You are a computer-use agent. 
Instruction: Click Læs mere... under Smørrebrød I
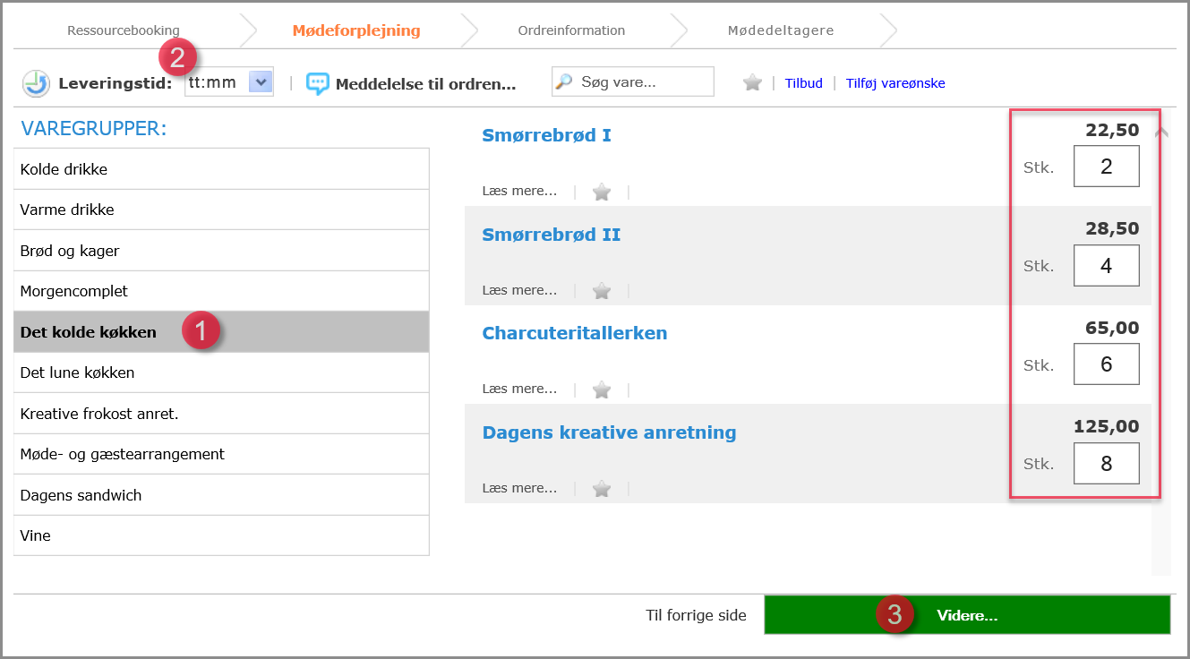pyautogui.click(x=519, y=191)
